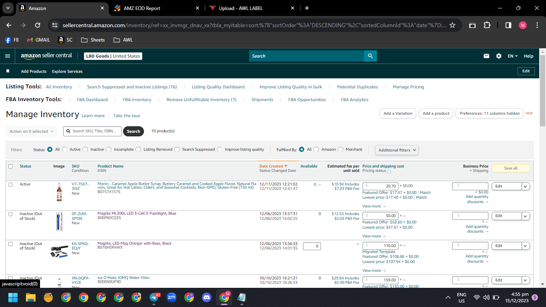This screenshot has width=546, height=307.
Task: Open the GMAIL bookmark
Action: (x=38, y=40)
